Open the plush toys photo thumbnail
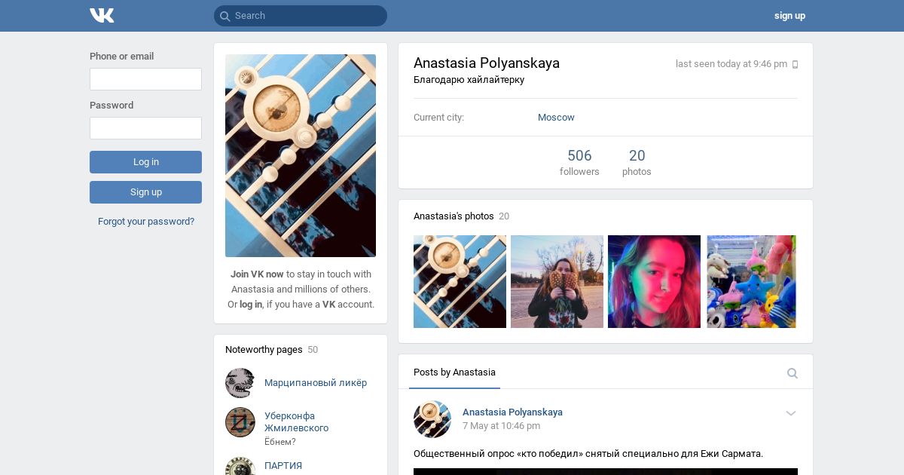Image resolution: width=904 pixels, height=475 pixels. [x=751, y=282]
